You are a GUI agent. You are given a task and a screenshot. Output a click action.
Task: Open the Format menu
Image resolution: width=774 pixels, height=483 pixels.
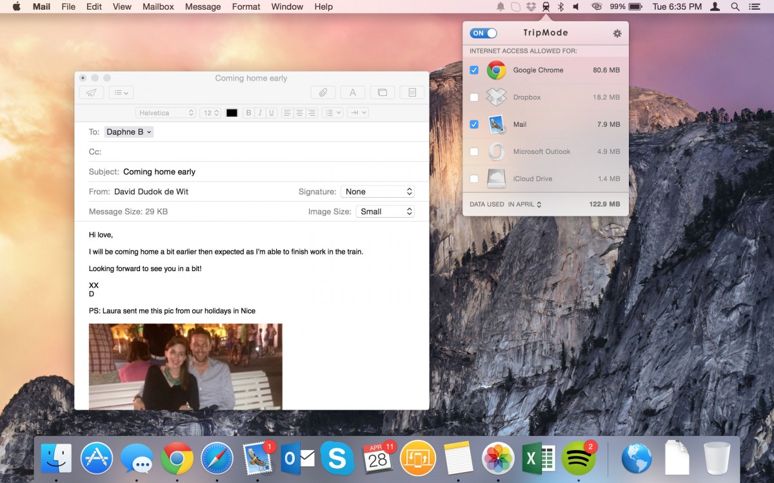tap(246, 6)
